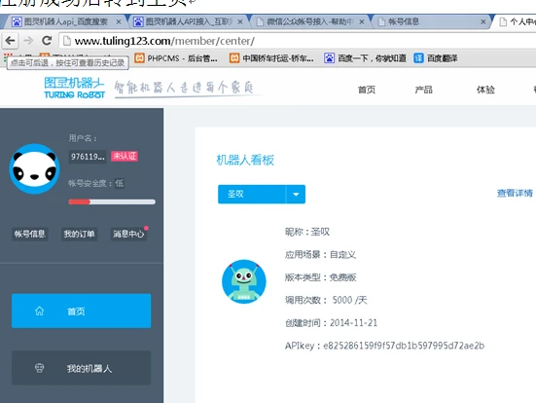This screenshot has width=536, height=403.
Task: Open 我的订单 in sidebar
Action: pos(79,234)
